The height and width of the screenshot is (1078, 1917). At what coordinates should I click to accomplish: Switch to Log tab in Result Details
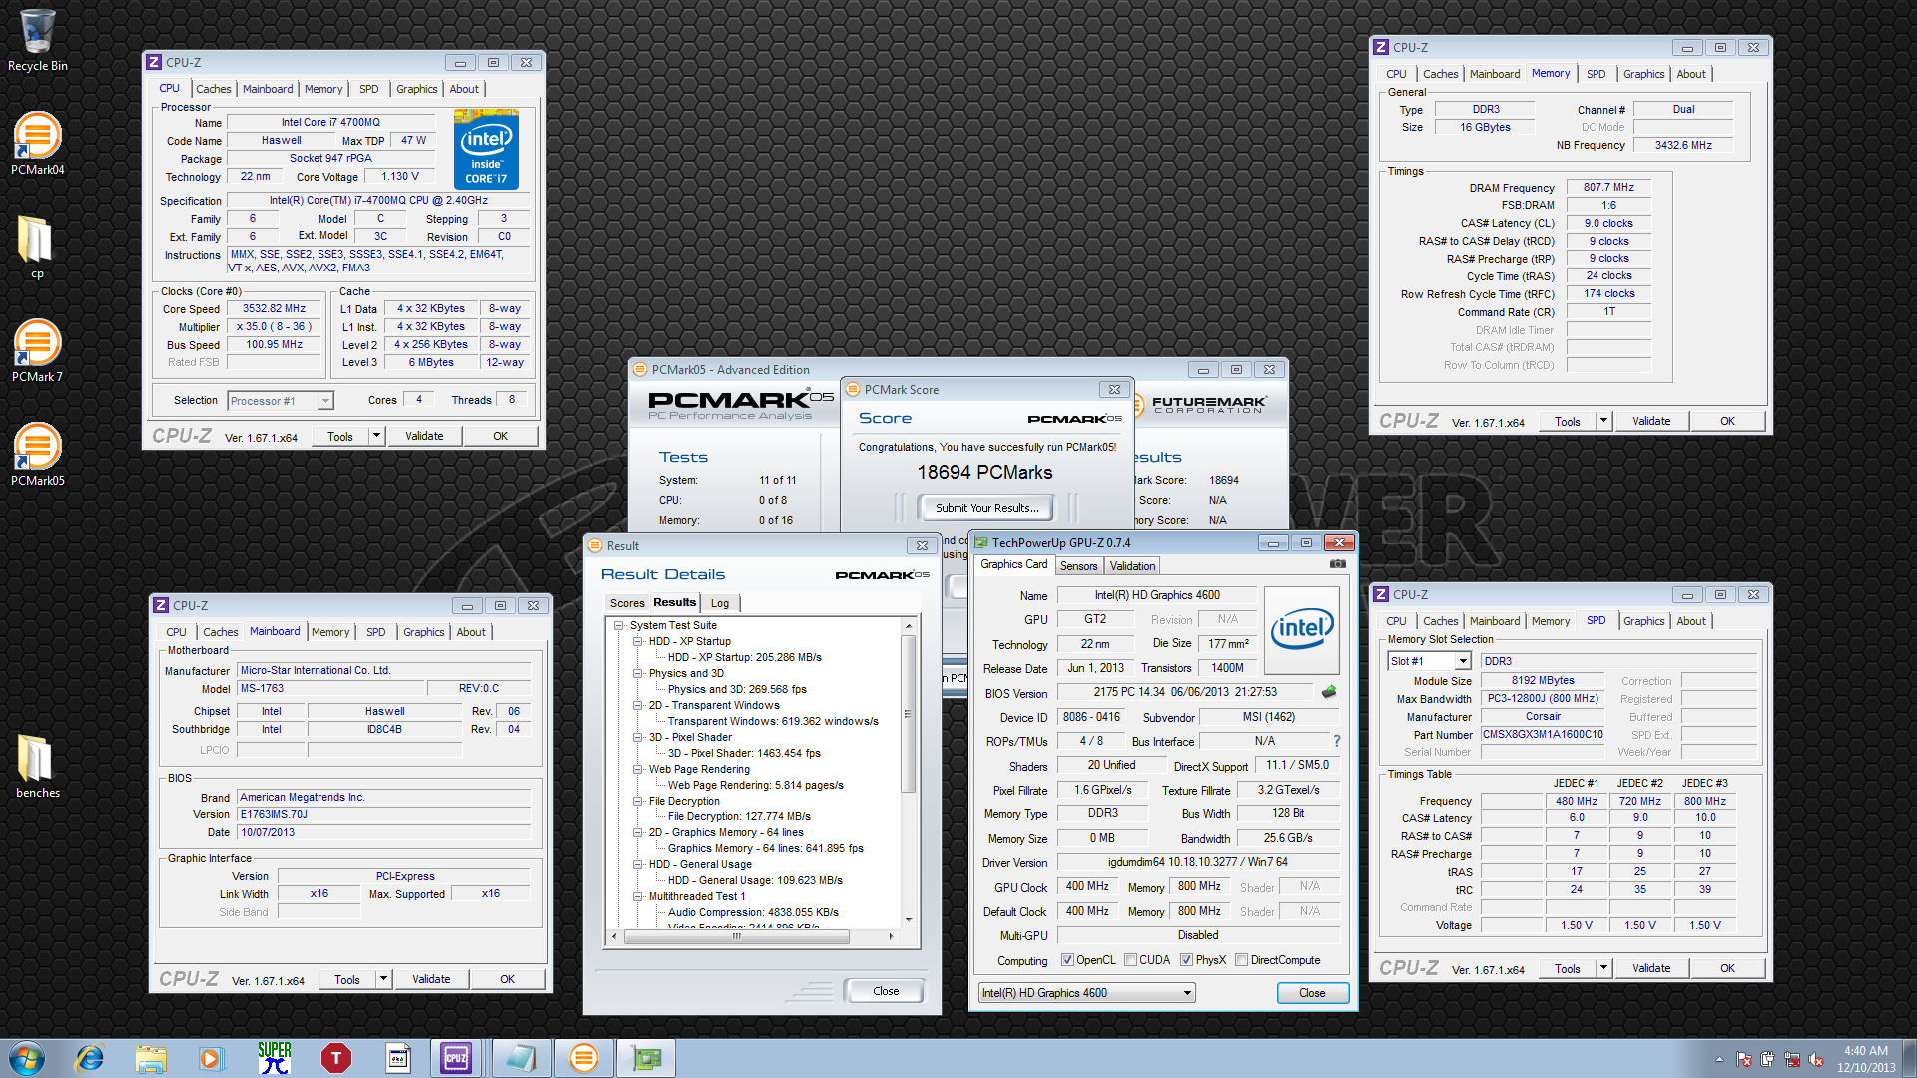(720, 603)
